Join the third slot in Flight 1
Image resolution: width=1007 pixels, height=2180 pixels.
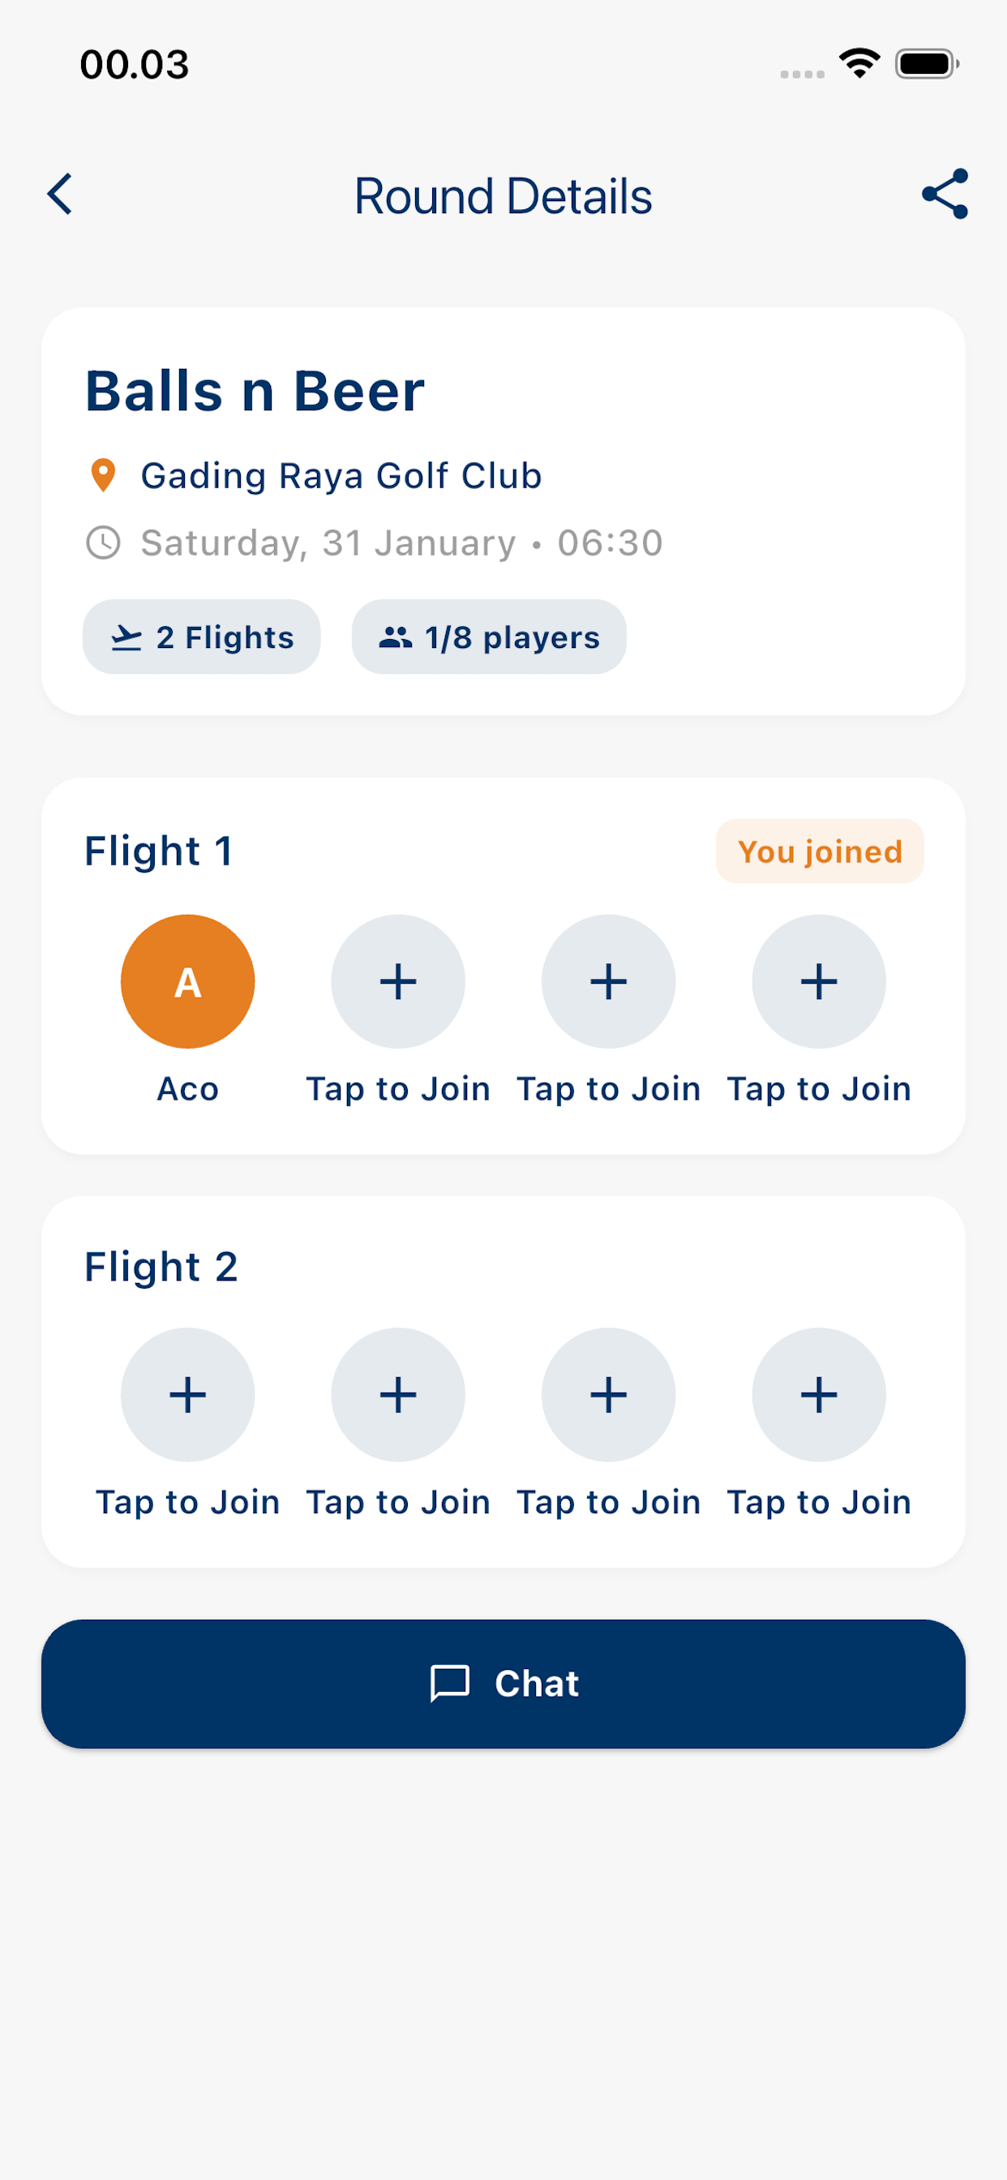tap(608, 981)
